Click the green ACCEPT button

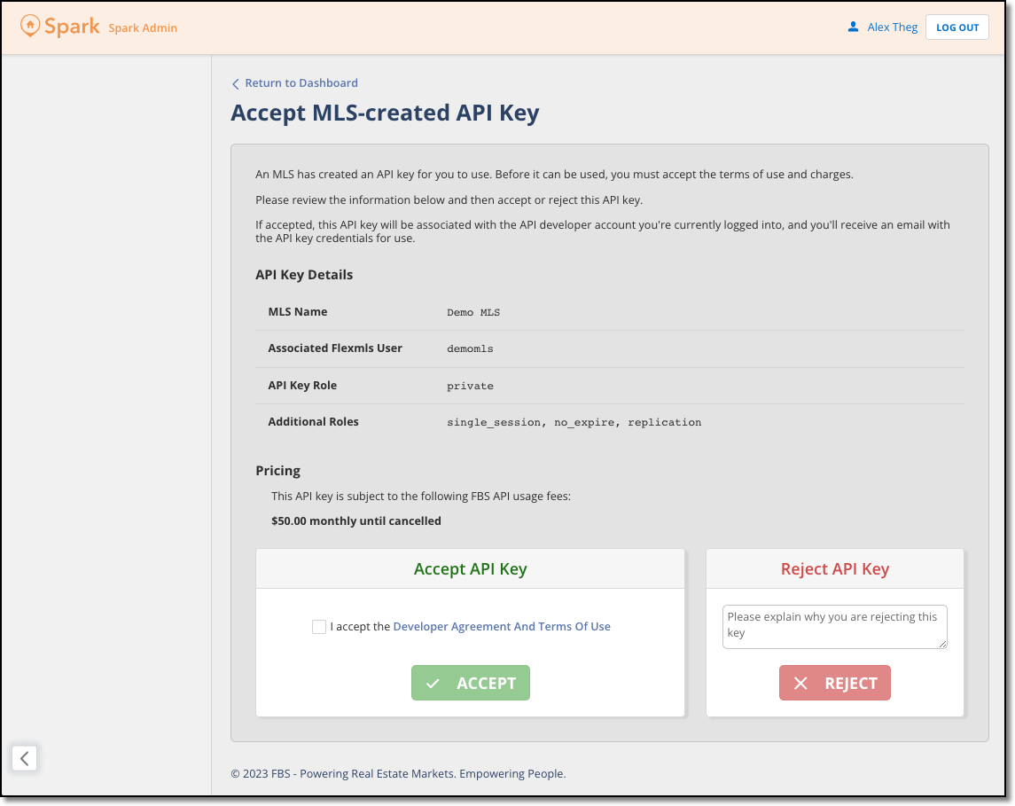471,683
